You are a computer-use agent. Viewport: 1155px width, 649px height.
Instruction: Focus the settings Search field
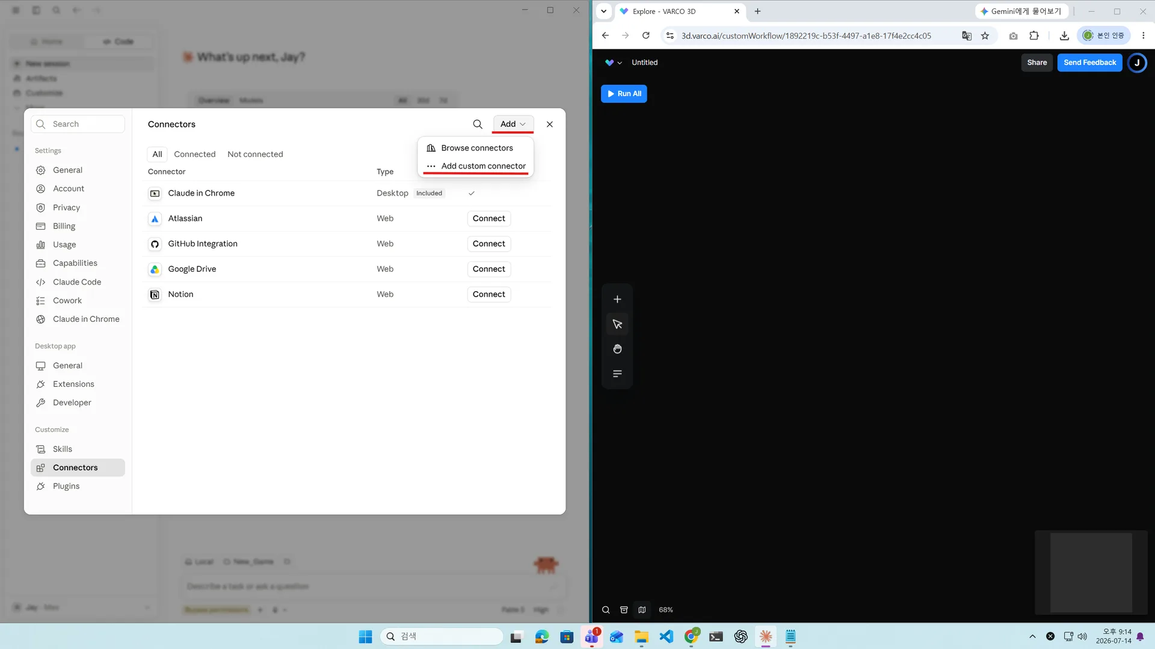[x=78, y=124]
